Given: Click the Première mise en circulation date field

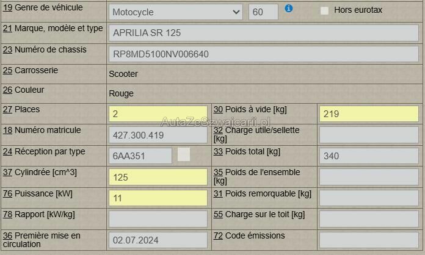Looking at the screenshot, I should (158, 240).
